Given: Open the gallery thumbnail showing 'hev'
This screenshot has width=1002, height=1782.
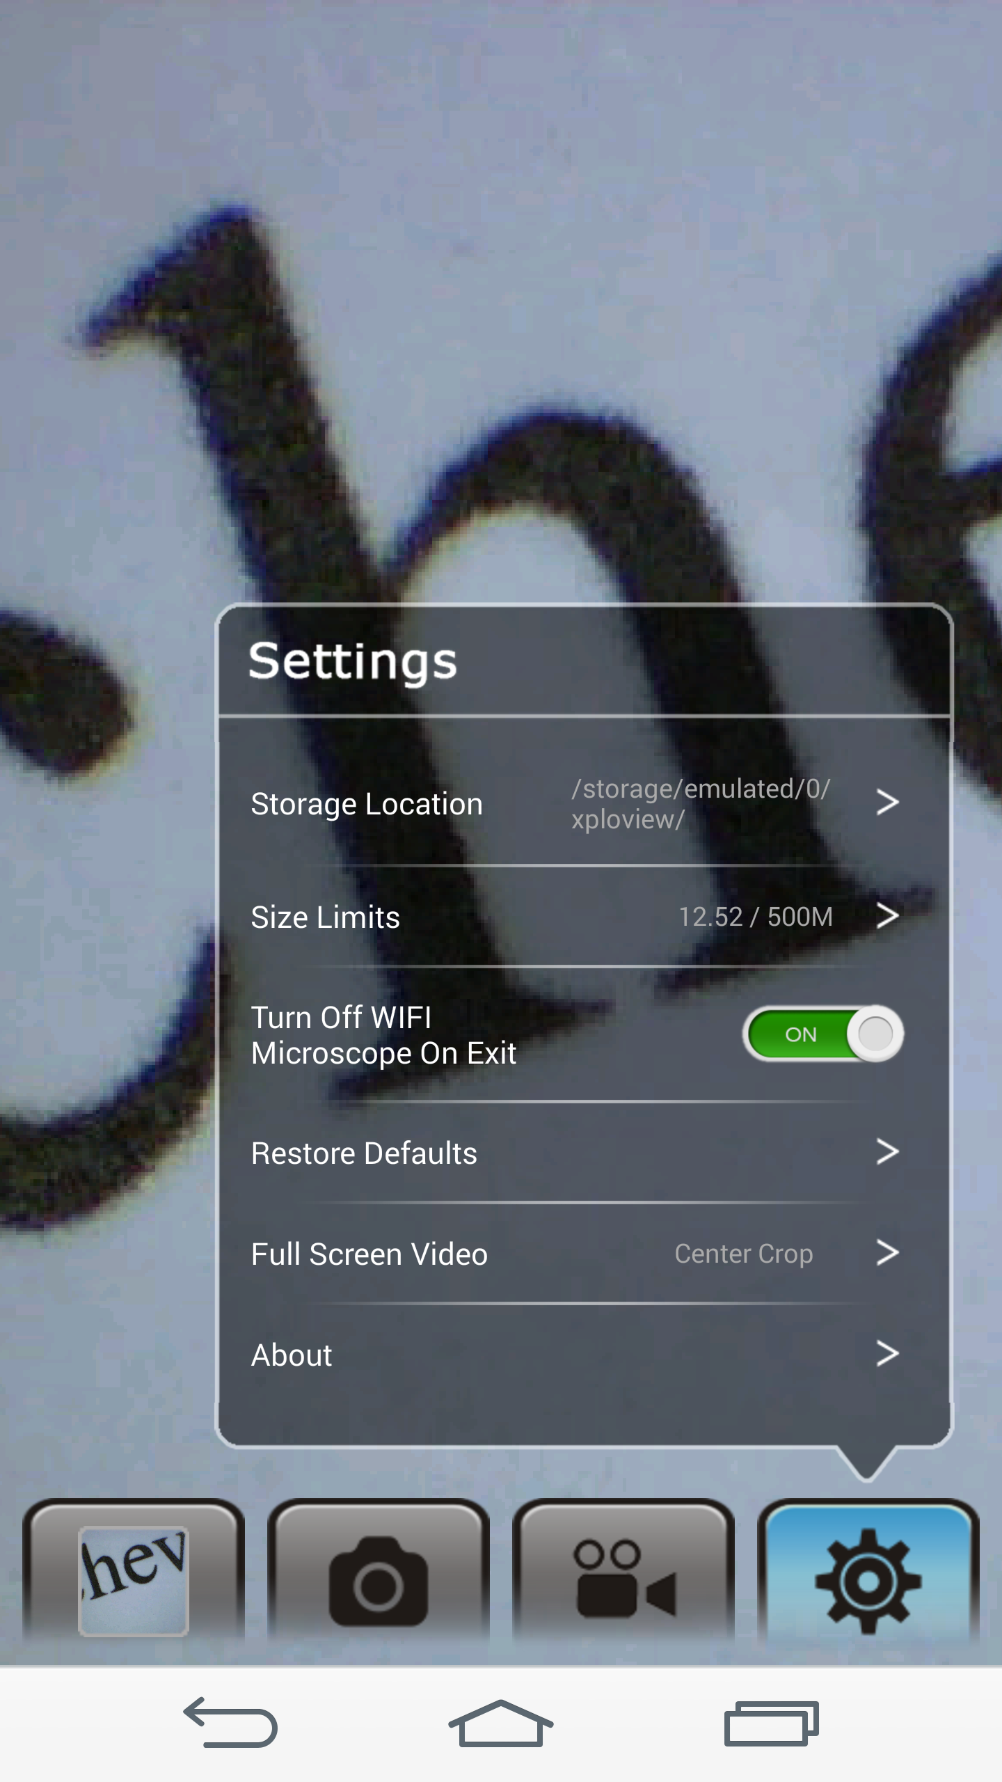Looking at the screenshot, I should click(x=133, y=1581).
